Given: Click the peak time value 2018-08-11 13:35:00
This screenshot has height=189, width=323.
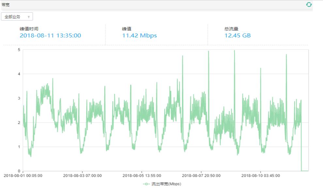Looking at the screenshot, I should pyautogui.click(x=50, y=35).
